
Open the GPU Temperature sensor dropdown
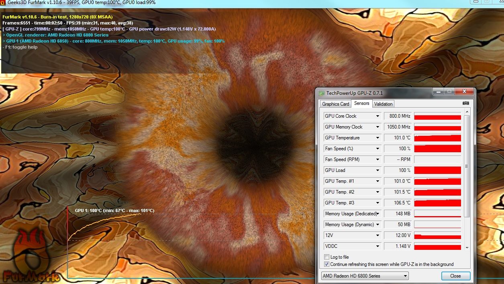(x=377, y=138)
